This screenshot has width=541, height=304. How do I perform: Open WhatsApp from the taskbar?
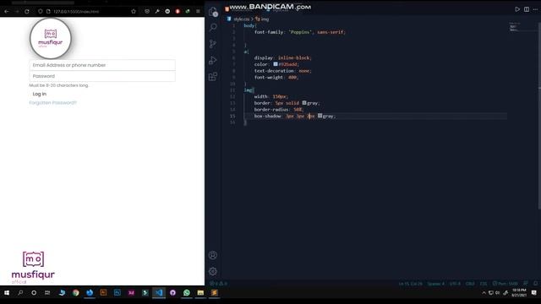187,293
